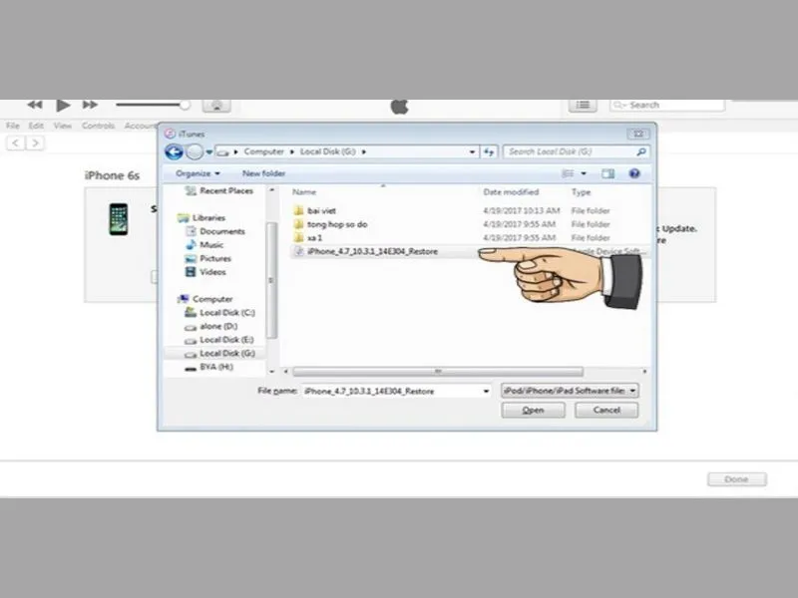The height and width of the screenshot is (598, 798).
Task: Open the View menu in iTunes
Action: click(63, 126)
